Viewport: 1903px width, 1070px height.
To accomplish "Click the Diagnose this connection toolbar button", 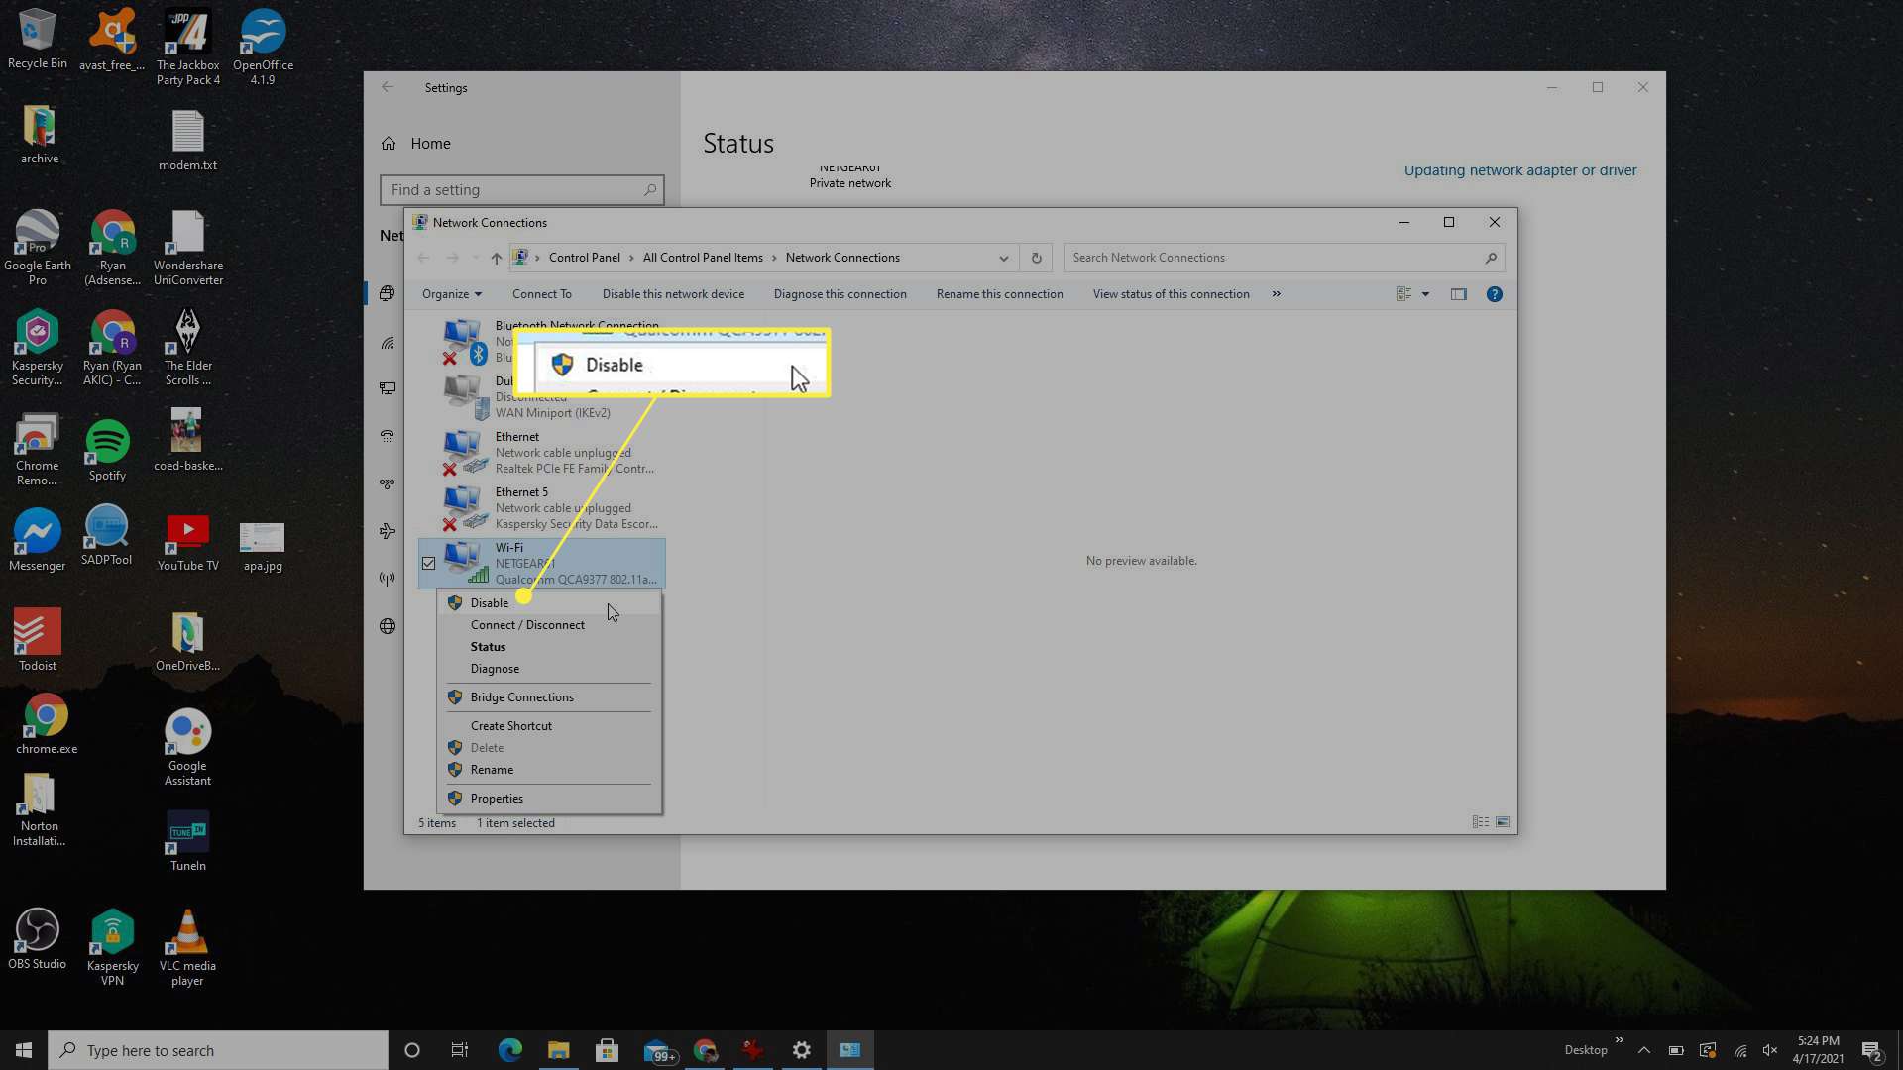I will pyautogui.click(x=840, y=292).
